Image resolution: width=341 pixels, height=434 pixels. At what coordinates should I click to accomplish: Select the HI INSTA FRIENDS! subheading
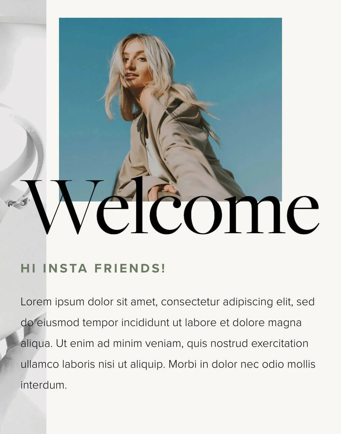coord(93,268)
